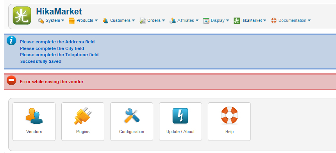Click the Configuration label
The width and height of the screenshot is (336, 153).
[x=132, y=132]
